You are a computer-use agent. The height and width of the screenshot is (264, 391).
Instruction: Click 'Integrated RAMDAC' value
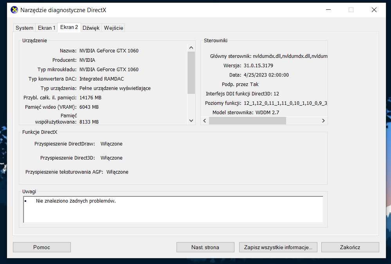102,79
